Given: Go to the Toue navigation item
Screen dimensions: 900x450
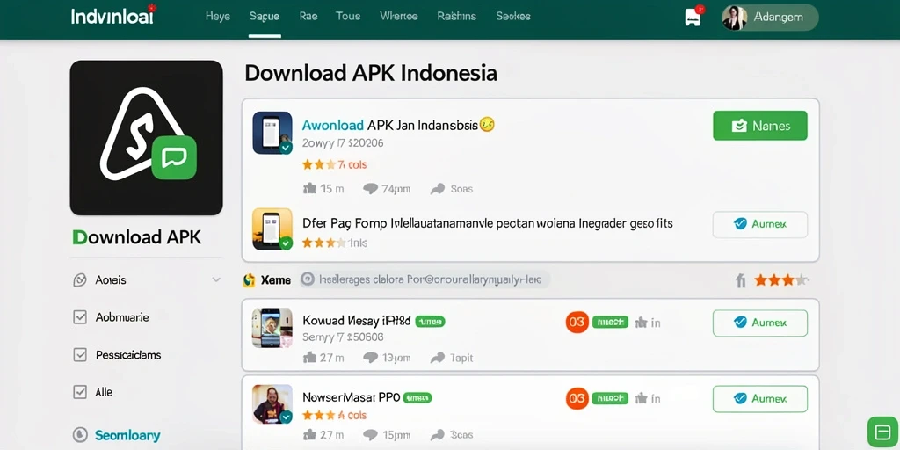Looking at the screenshot, I should pos(348,17).
